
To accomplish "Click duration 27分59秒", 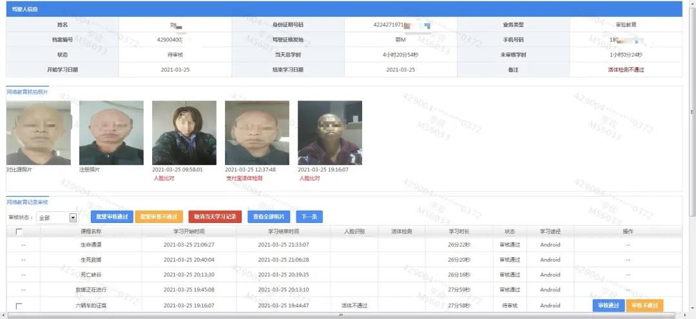I will tap(459, 290).
